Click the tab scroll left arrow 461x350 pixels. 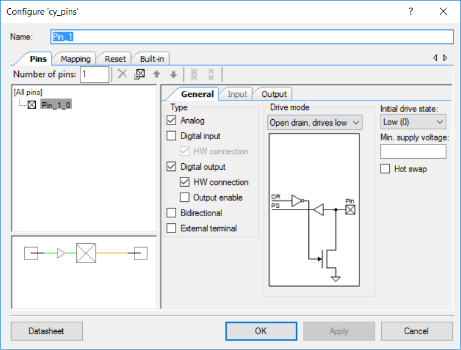tap(435, 58)
